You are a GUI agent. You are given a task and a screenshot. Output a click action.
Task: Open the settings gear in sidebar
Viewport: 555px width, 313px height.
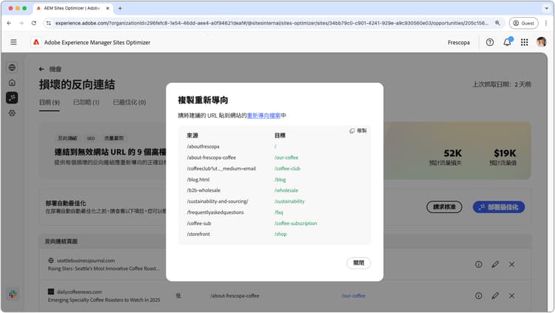(12, 113)
